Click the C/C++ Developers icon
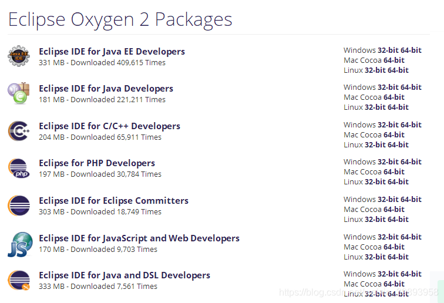This screenshot has width=444, height=303. [x=19, y=130]
